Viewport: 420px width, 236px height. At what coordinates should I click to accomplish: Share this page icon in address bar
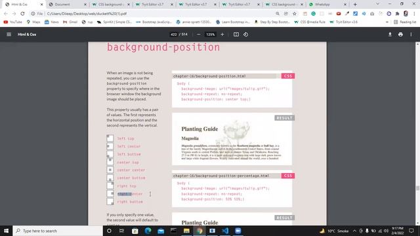pos(286,14)
